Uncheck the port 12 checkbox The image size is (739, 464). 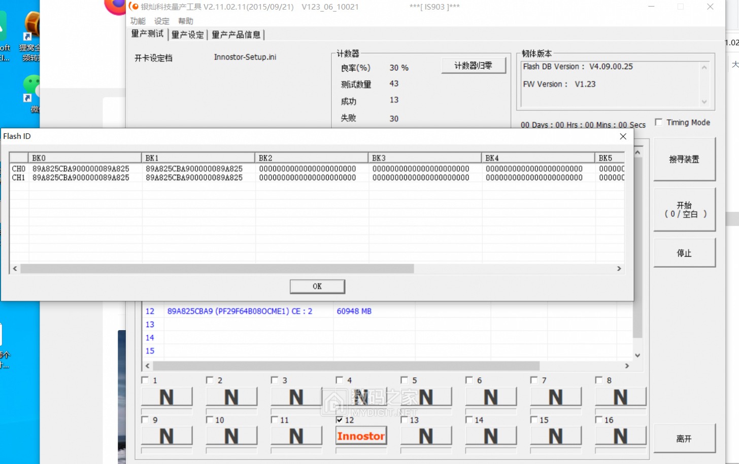(x=340, y=420)
